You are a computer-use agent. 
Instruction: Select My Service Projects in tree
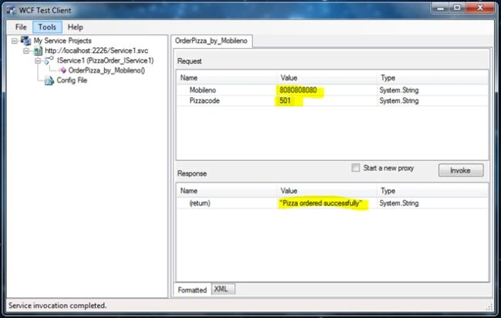click(x=62, y=41)
